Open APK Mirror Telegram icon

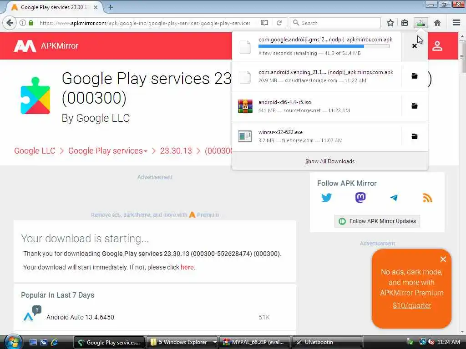point(394,198)
